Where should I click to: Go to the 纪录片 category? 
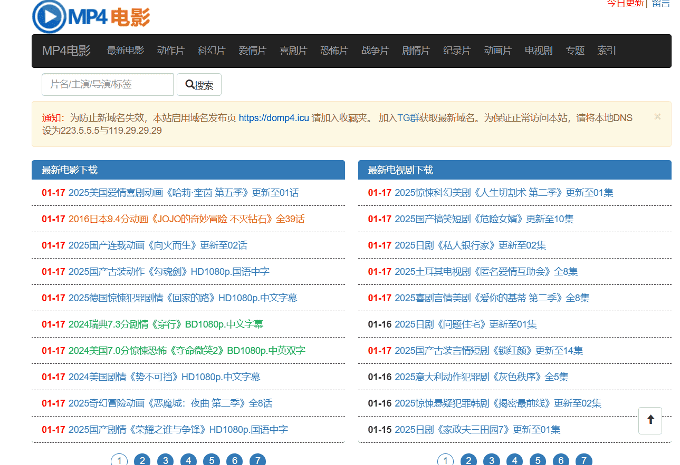pos(457,51)
